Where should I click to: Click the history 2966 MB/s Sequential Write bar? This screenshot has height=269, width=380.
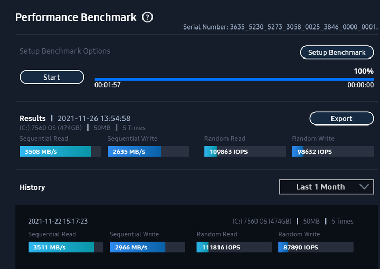tap(147, 247)
